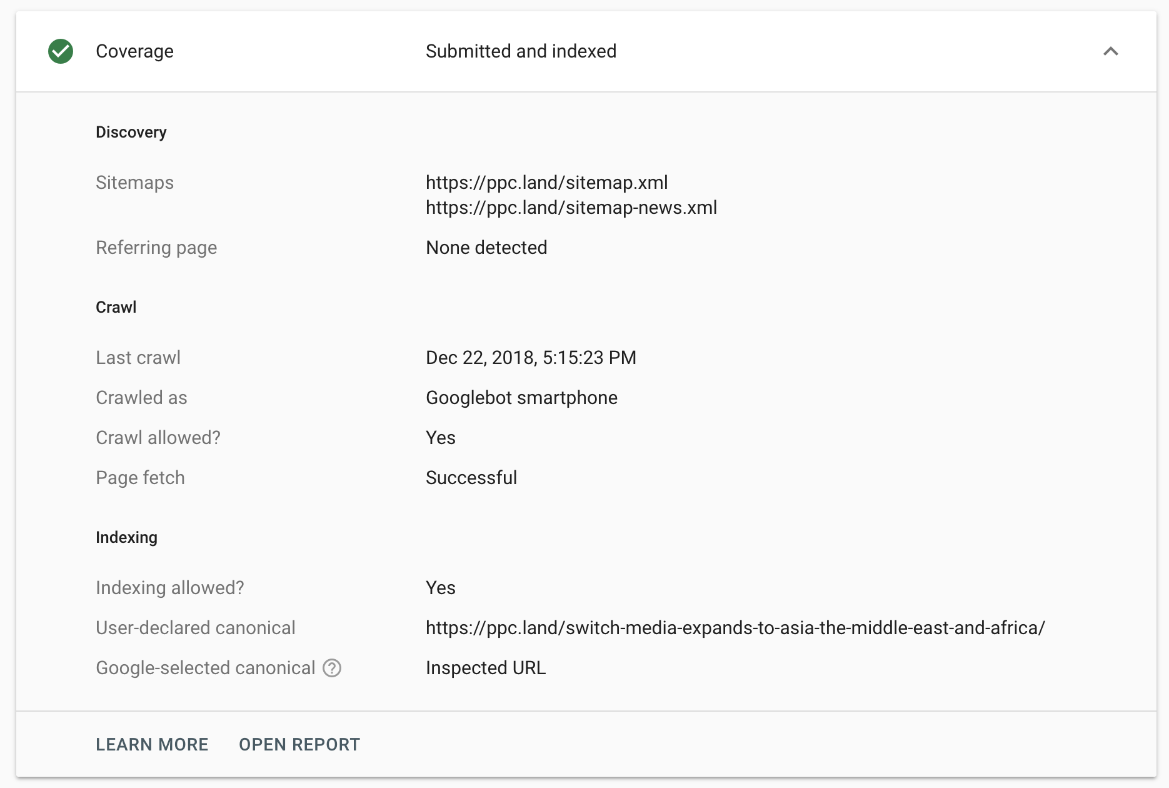Select the sitemap.xml URL

pyautogui.click(x=546, y=183)
